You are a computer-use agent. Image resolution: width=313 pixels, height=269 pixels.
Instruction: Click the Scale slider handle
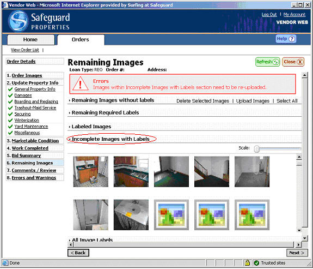coord(257,149)
